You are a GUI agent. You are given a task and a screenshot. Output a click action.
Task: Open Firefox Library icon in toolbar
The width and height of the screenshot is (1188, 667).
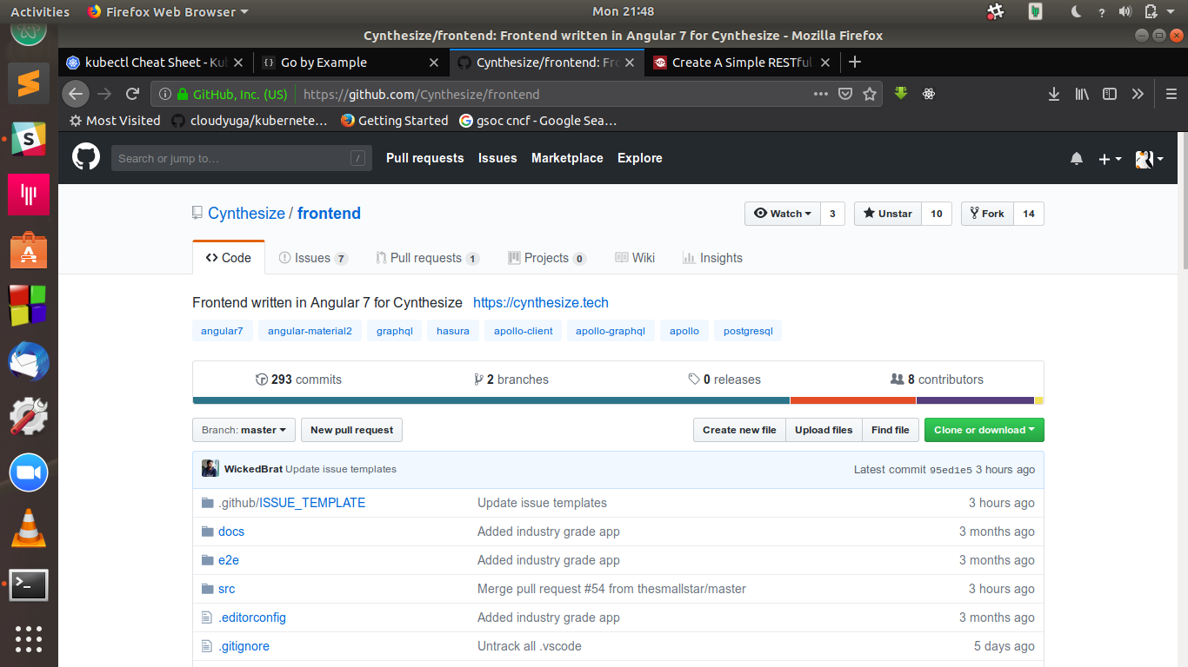1081,94
